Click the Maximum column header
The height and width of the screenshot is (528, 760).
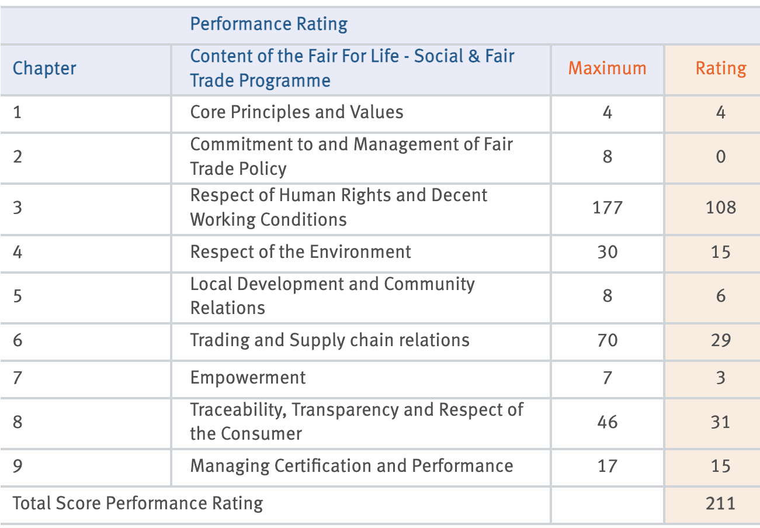[607, 68]
